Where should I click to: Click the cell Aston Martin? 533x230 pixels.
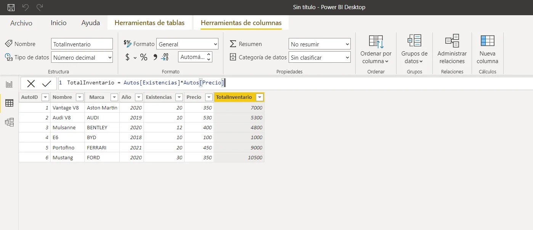point(102,108)
